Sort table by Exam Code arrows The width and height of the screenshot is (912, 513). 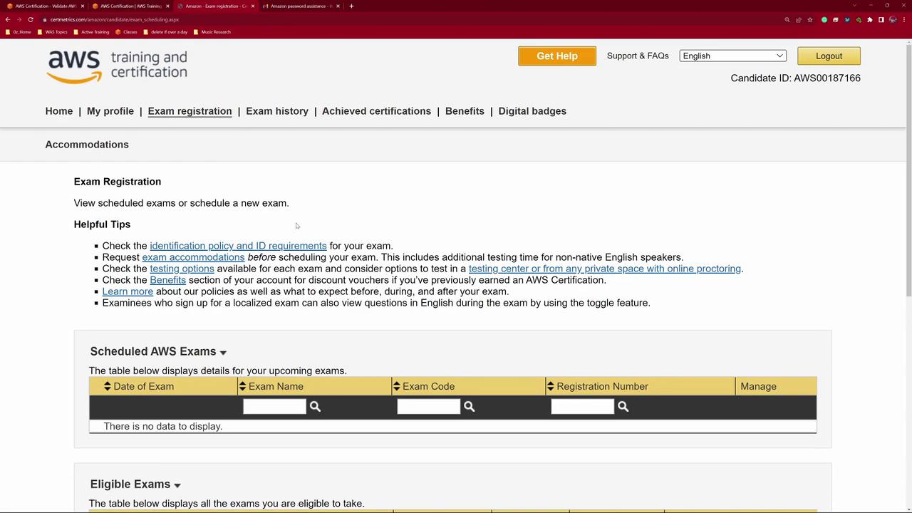click(396, 386)
